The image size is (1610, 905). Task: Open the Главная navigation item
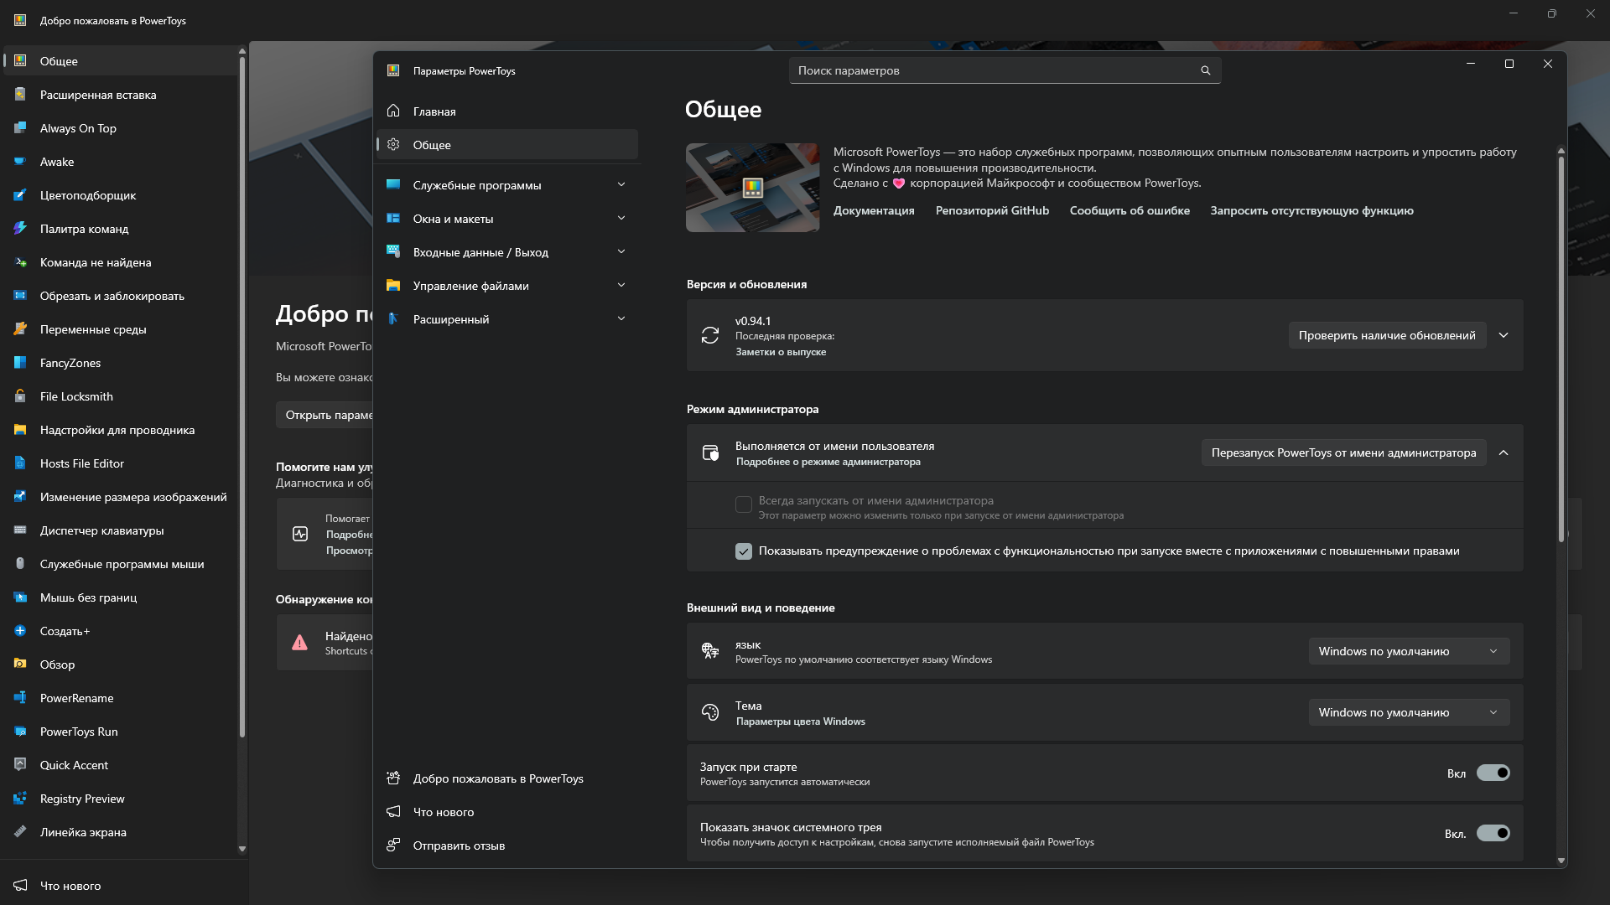click(x=434, y=111)
